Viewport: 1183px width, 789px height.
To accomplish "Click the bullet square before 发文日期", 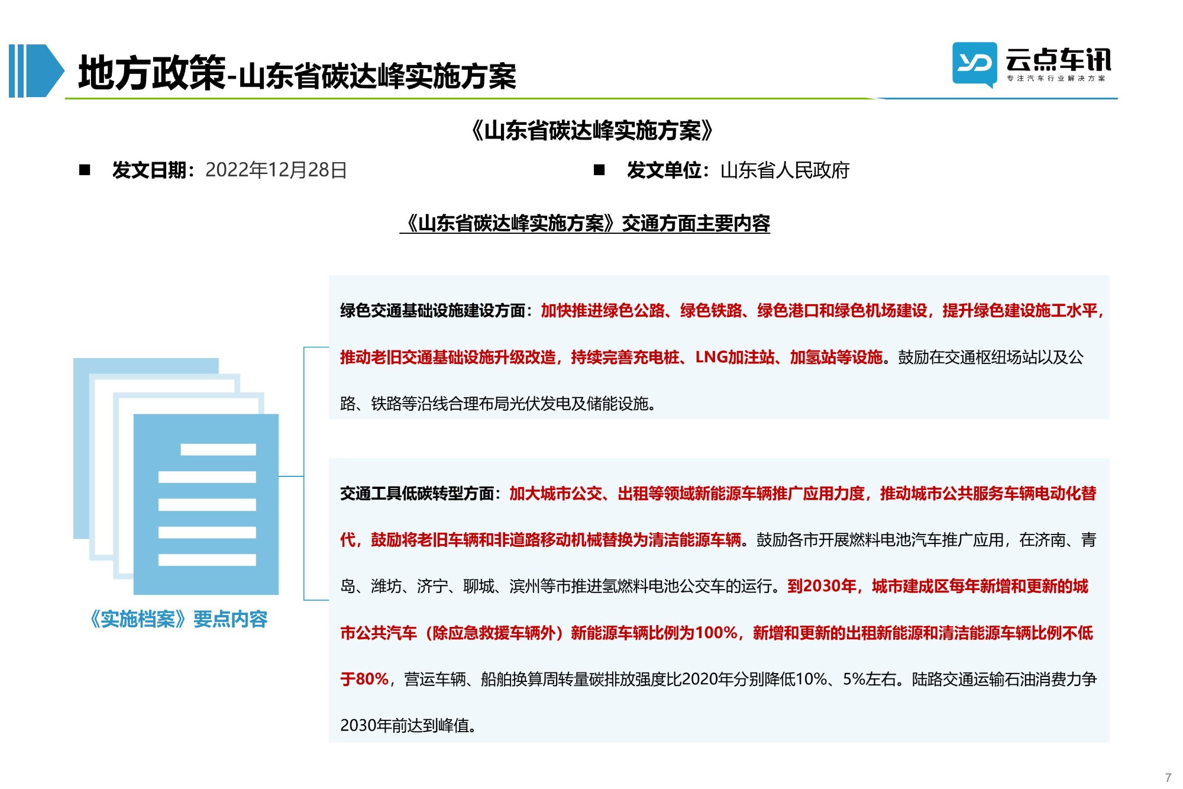I will point(85,170).
